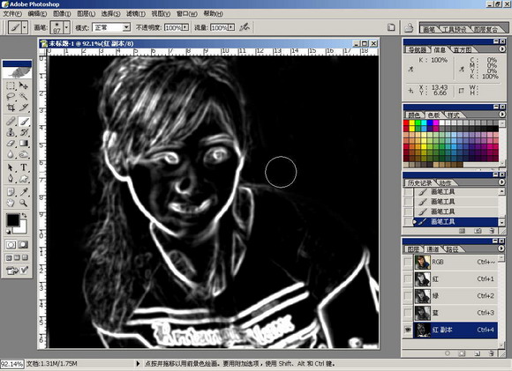Open the 滤镜 menu

[136, 14]
